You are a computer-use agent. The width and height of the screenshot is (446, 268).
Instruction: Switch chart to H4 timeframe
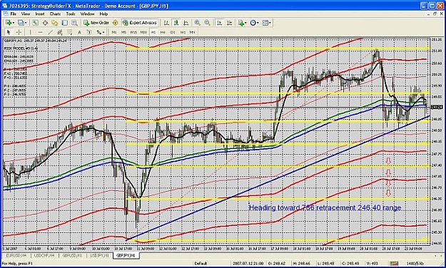tap(163, 32)
